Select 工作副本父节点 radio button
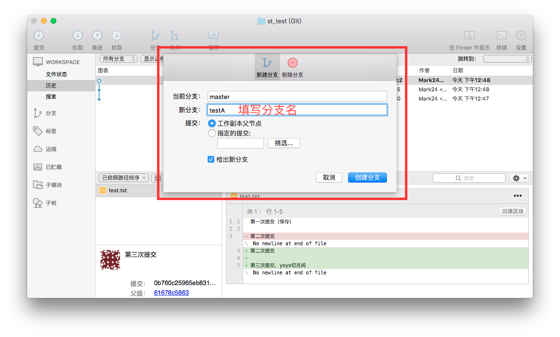The height and width of the screenshot is (337, 560). pos(211,124)
